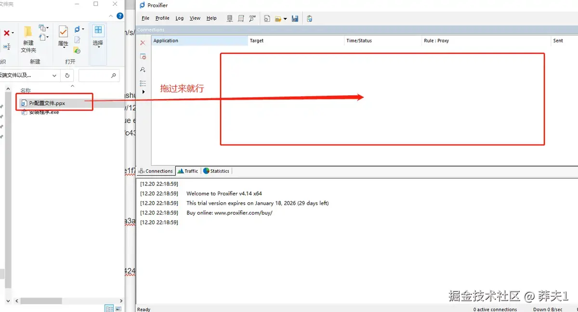Click the open profile folder icon
578x312 pixels.
click(278, 19)
